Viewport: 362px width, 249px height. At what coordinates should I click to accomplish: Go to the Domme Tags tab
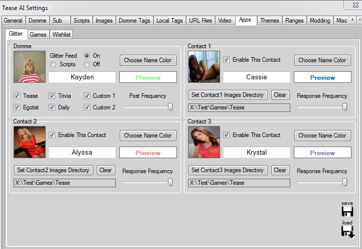(x=134, y=21)
